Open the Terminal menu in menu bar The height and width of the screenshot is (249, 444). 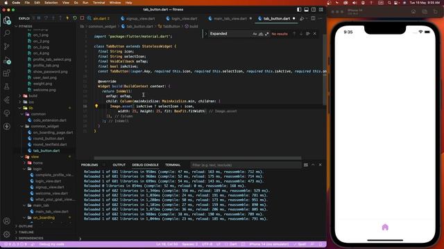click(99, 3)
